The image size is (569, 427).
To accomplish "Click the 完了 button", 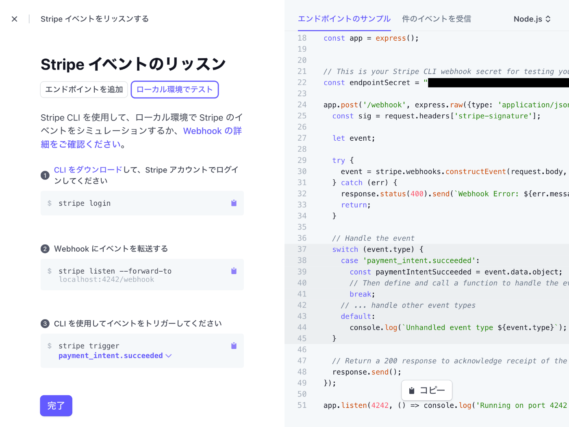I will pos(56,405).
